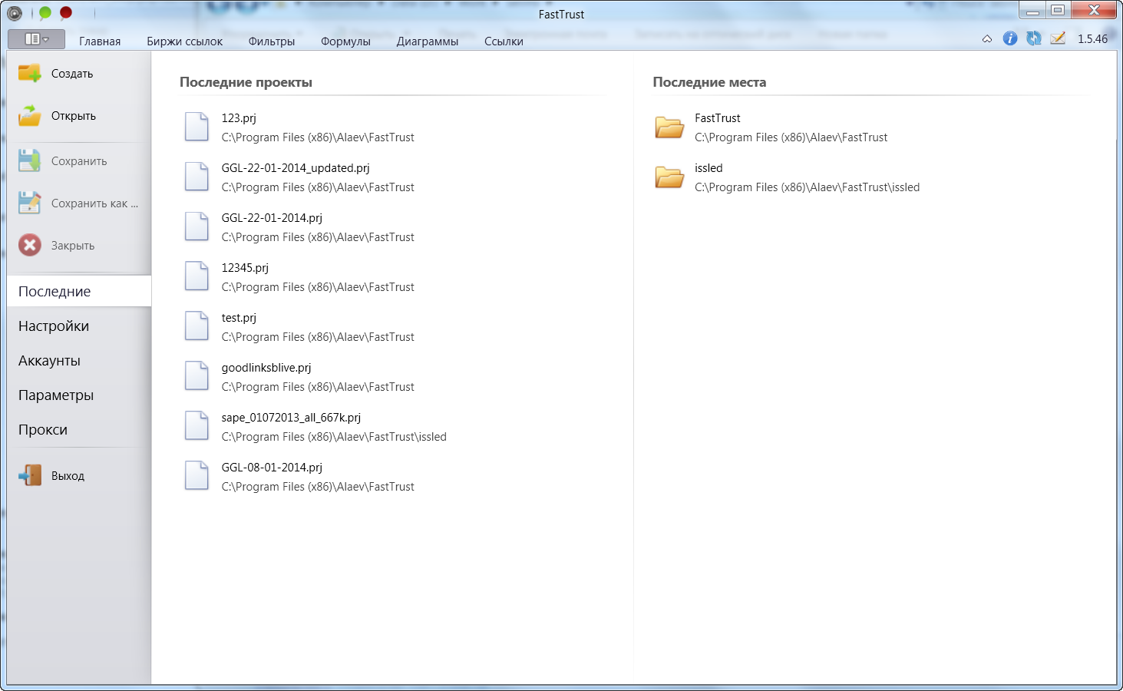Click the Создать new project icon
This screenshot has width=1123, height=691.
click(x=30, y=74)
